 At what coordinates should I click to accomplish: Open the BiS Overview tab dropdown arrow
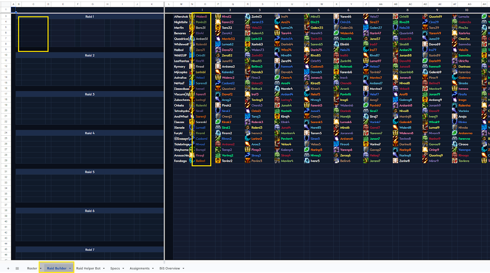[x=183, y=268]
